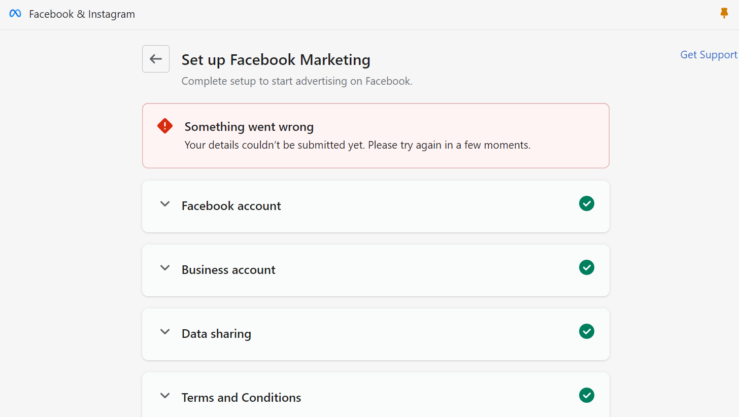Select the Terms and Conditions section title
The width and height of the screenshot is (739, 417).
pos(241,398)
